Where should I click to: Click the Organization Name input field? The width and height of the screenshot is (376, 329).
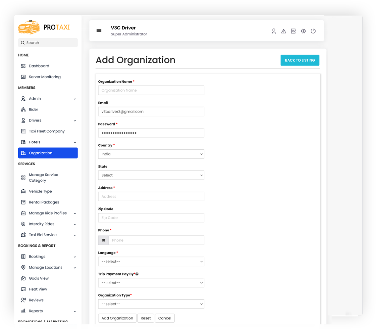click(151, 90)
